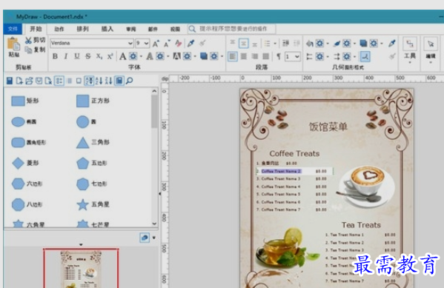Open the geometry shadow dropdown arrow
The width and height of the screenshot is (444, 288).
pos(382,44)
